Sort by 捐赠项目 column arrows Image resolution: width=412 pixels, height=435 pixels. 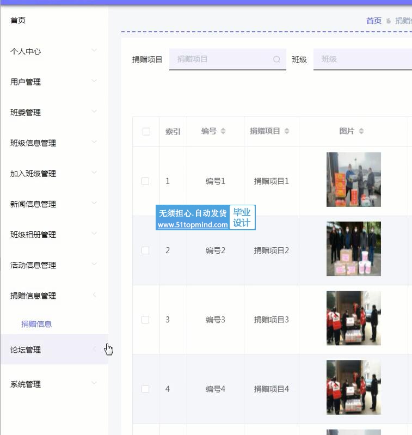[287, 131]
